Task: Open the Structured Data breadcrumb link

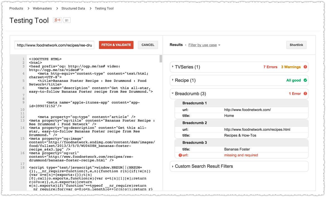Action: [73, 9]
